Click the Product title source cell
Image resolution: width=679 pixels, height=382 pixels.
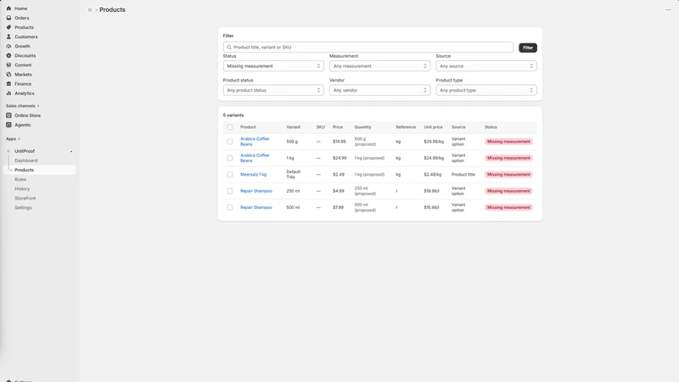click(463, 175)
